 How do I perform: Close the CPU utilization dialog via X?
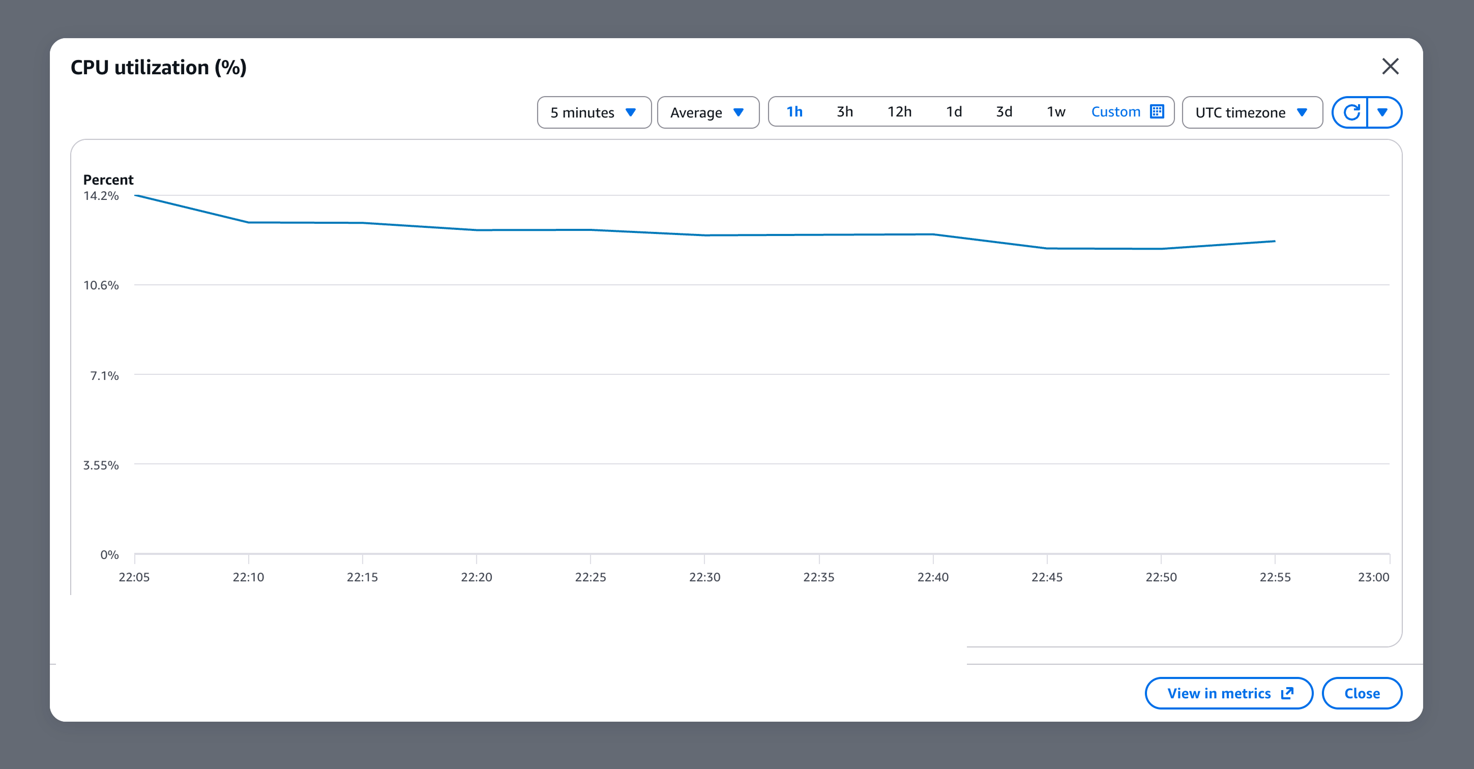[x=1390, y=66]
